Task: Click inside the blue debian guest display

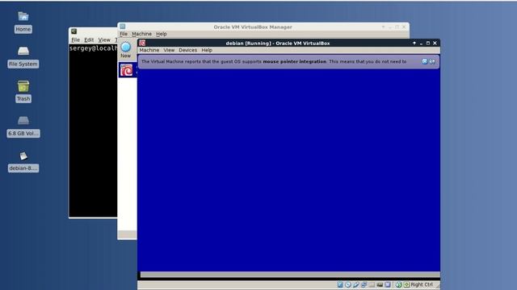Action: (x=288, y=169)
